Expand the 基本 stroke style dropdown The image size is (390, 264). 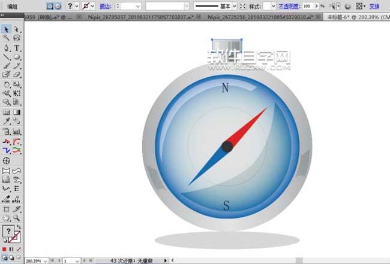[234, 6]
